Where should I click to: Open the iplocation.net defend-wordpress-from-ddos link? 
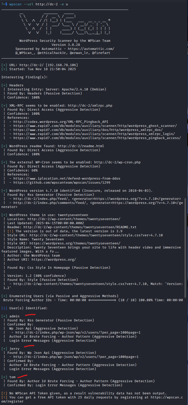click(x=67, y=179)
